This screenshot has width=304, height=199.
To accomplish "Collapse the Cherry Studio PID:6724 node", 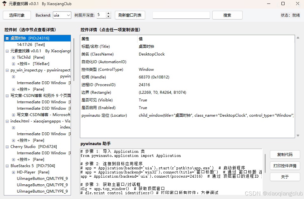I will tap(7, 147).
